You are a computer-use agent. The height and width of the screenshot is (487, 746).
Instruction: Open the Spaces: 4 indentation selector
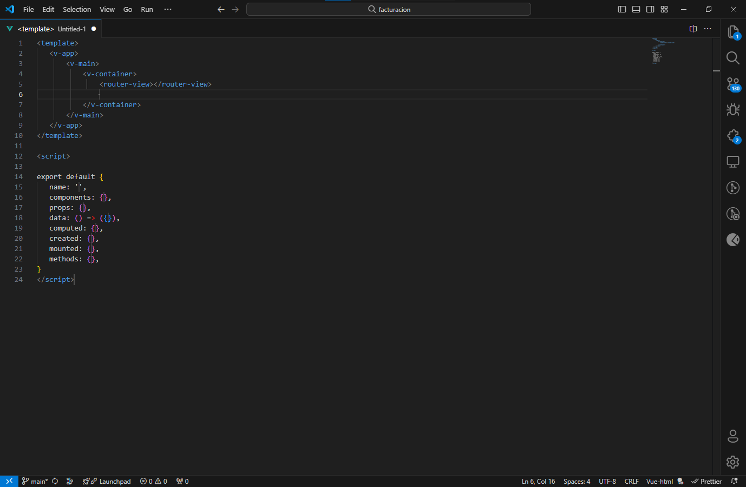tap(577, 481)
